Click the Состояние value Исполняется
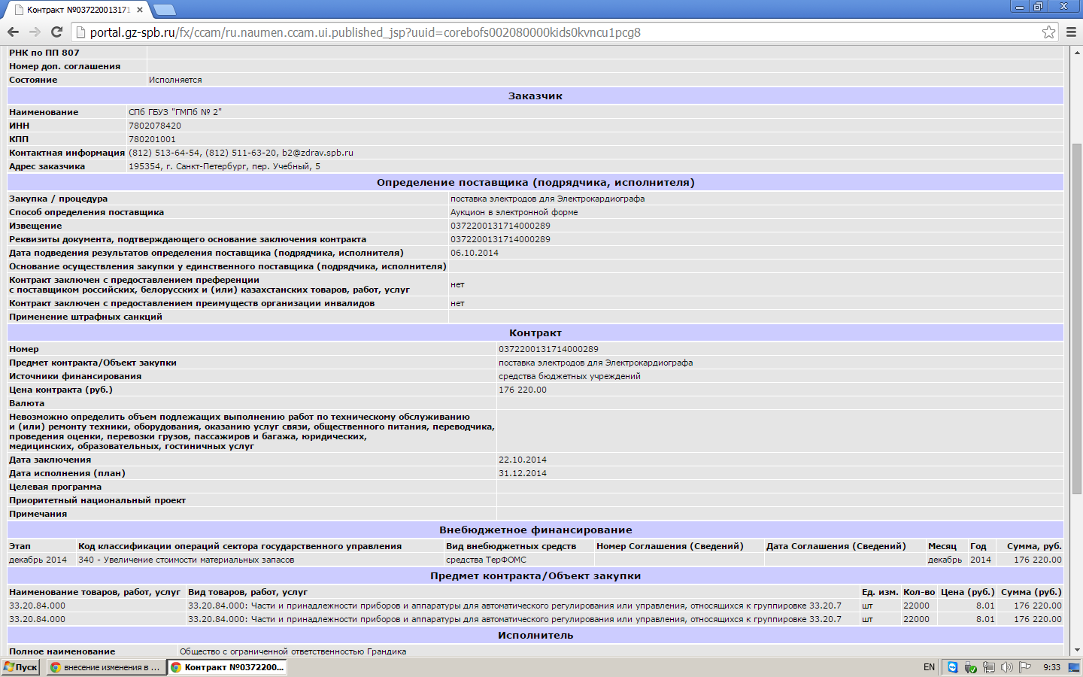 click(x=175, y=80)
